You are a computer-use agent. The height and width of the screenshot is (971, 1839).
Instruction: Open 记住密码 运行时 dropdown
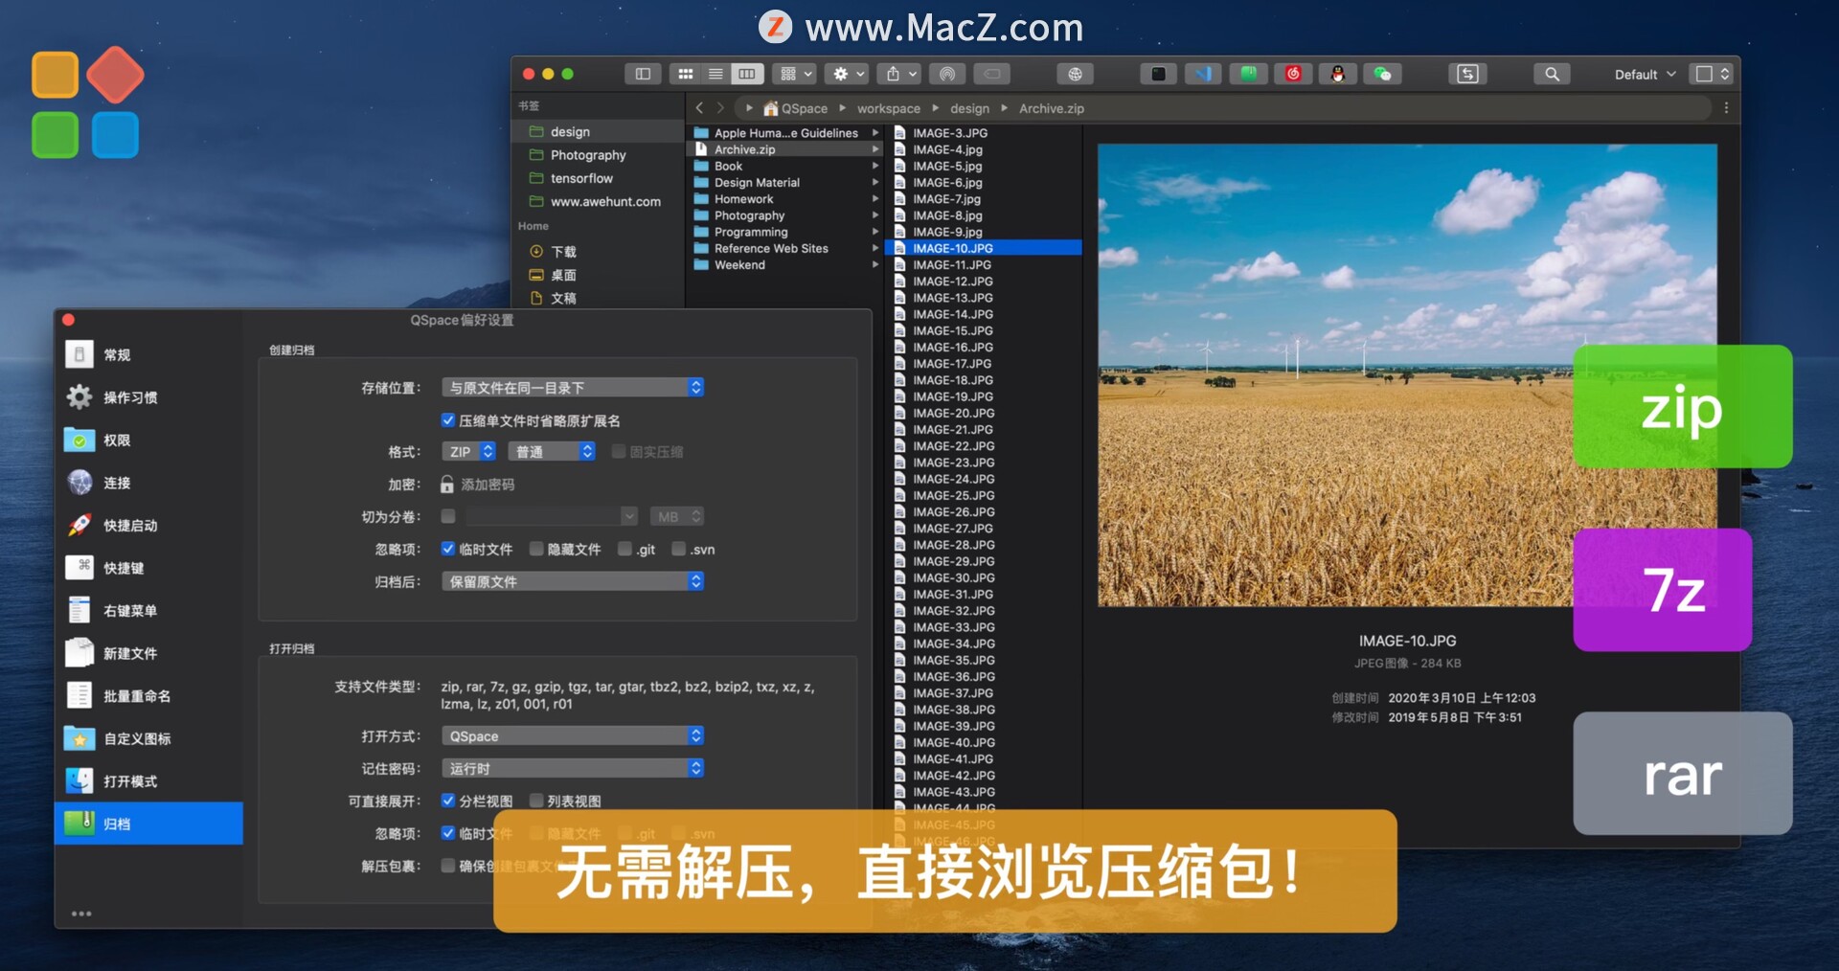573,768
